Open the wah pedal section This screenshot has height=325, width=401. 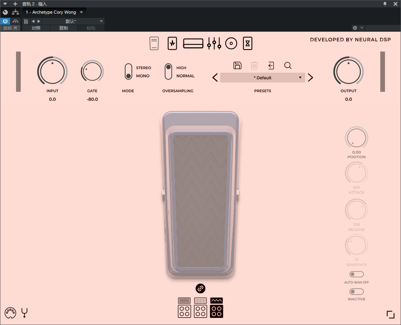[x=154, y=43]
